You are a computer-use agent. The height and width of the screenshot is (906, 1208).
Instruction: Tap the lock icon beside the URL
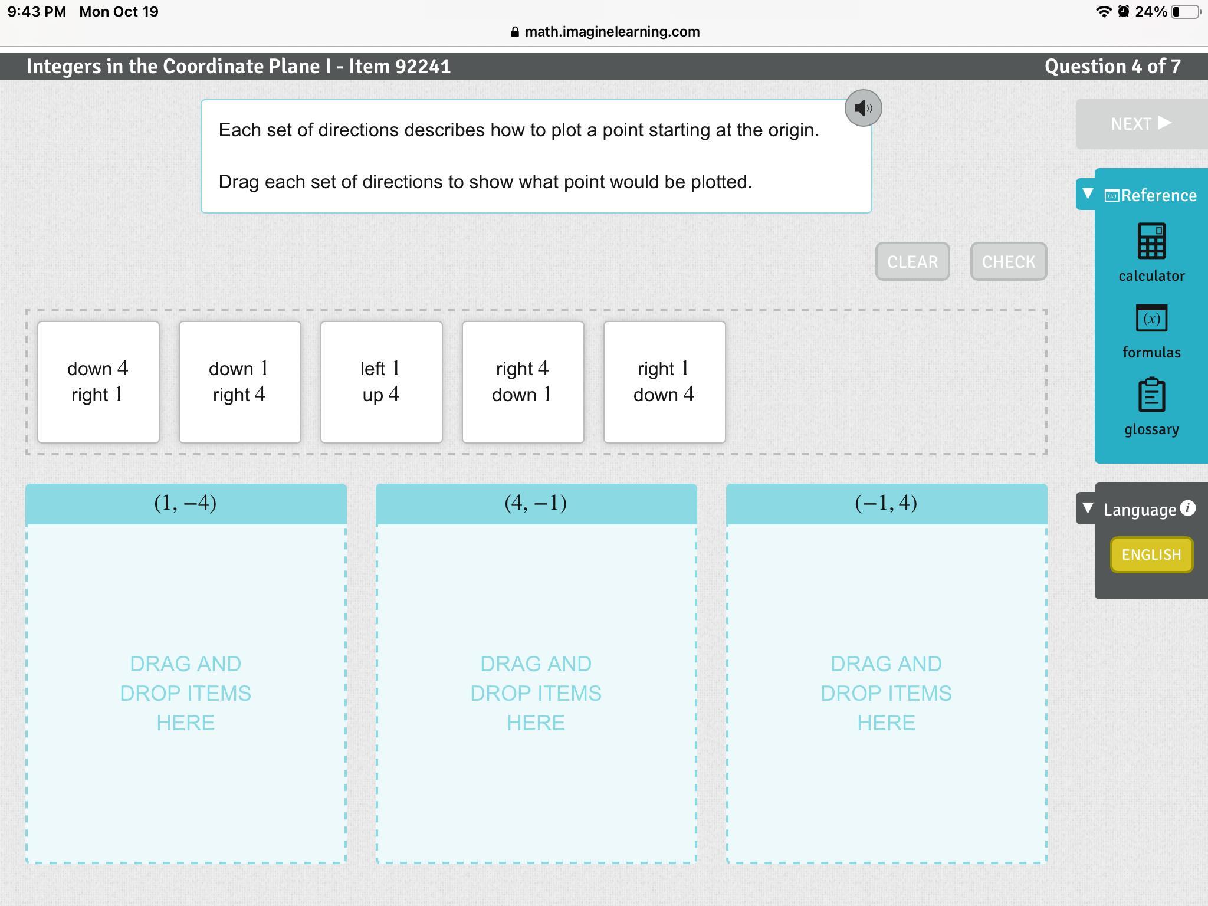pyautogui.click(x=515, y=32)
